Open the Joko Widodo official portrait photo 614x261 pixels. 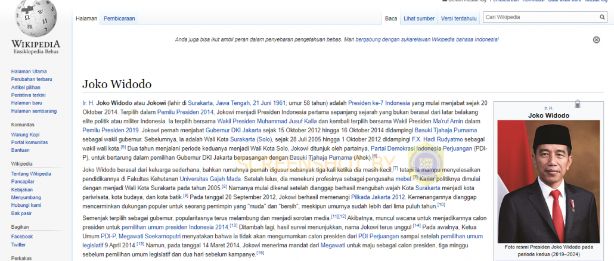point(548,182)
